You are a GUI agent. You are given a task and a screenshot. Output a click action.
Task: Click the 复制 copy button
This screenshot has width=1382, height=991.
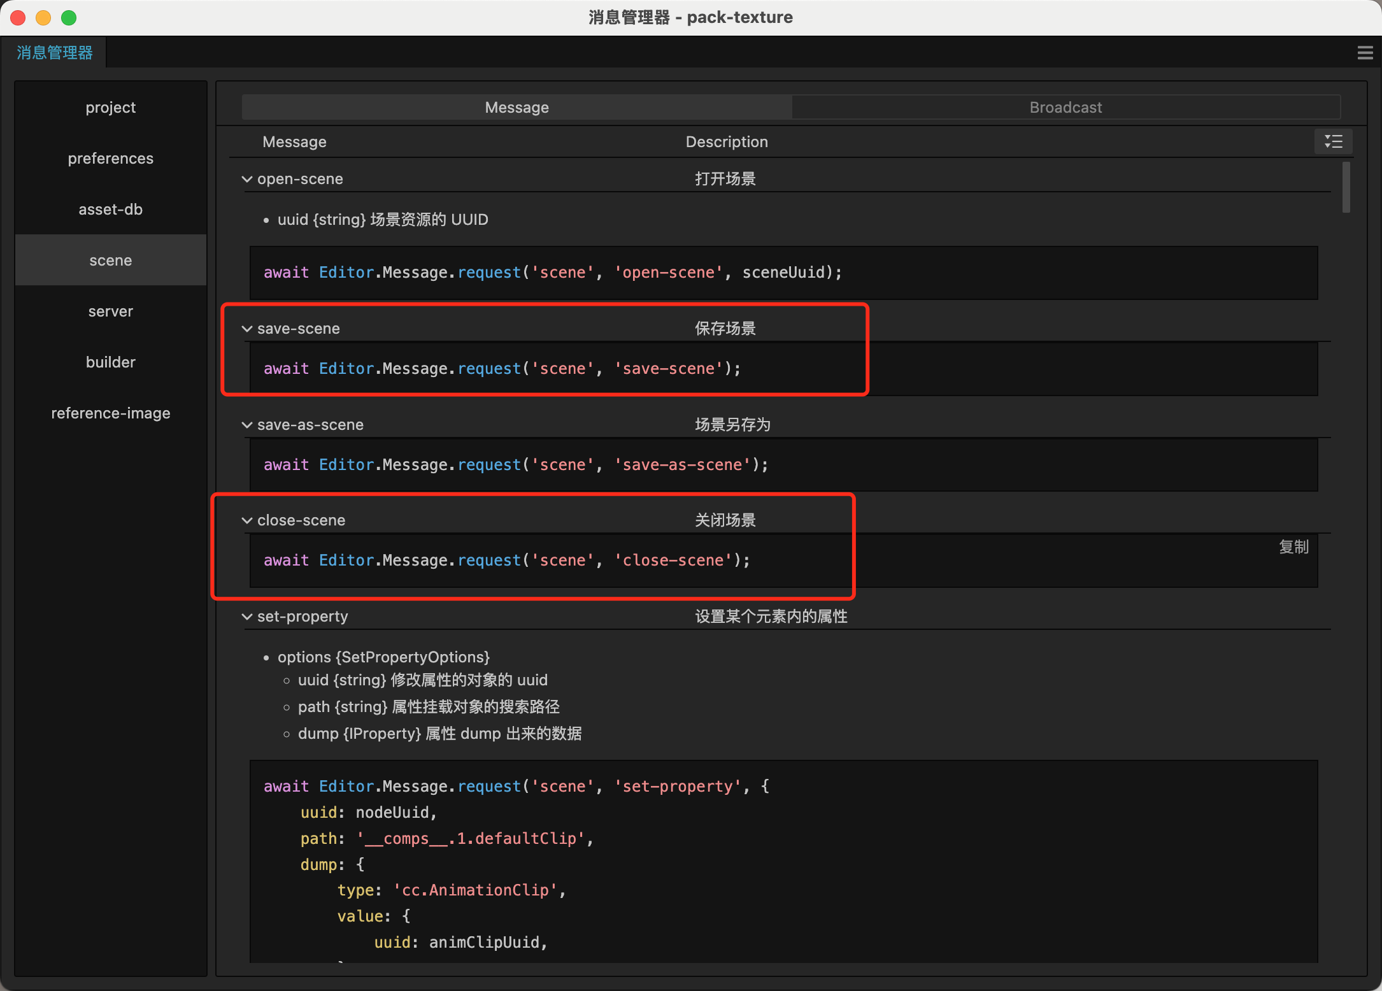point(1293,547)
